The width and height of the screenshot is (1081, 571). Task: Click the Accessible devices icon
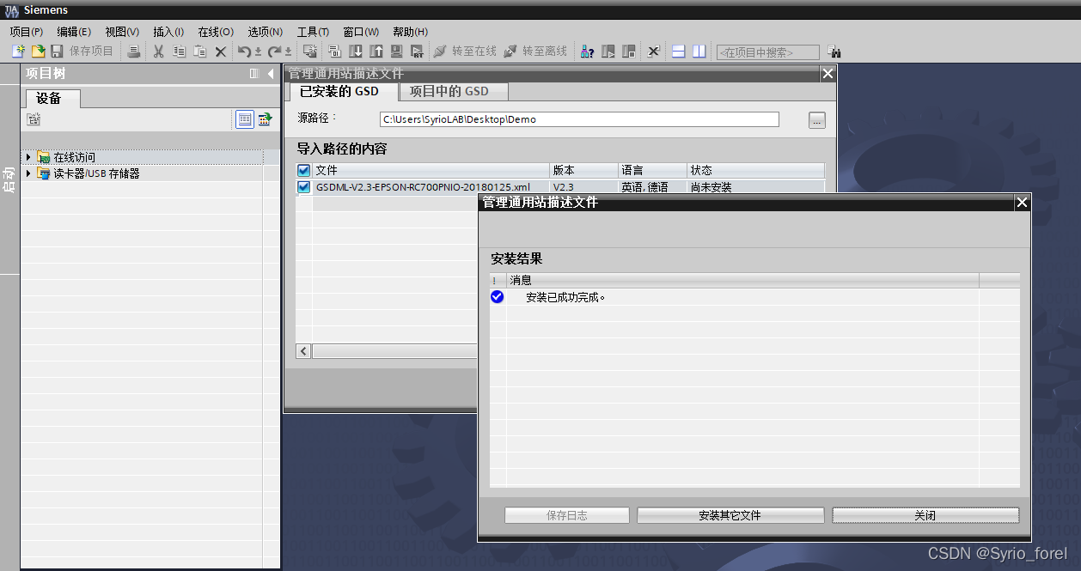(587, 52)
